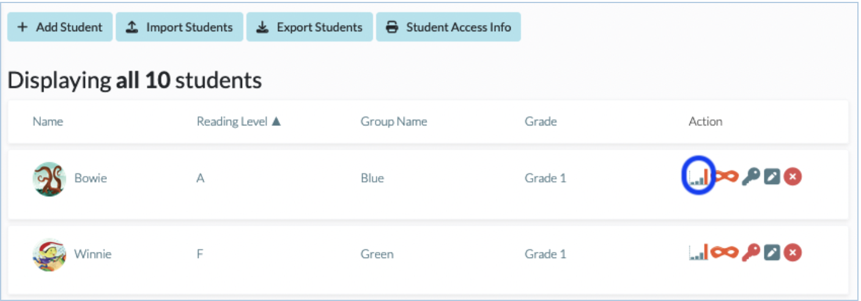Edit Bowie's student record
Image resolution: width=861 pixels, height=301 pixels.
point(772,177)
